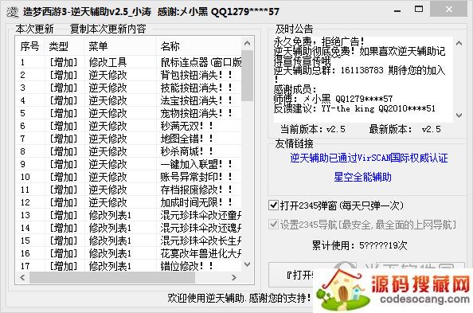Toggle 打开2345弹窗 checkbox
Image resolution: width=473 pixels, height=313 pixels.
click(x=273, y=205)
